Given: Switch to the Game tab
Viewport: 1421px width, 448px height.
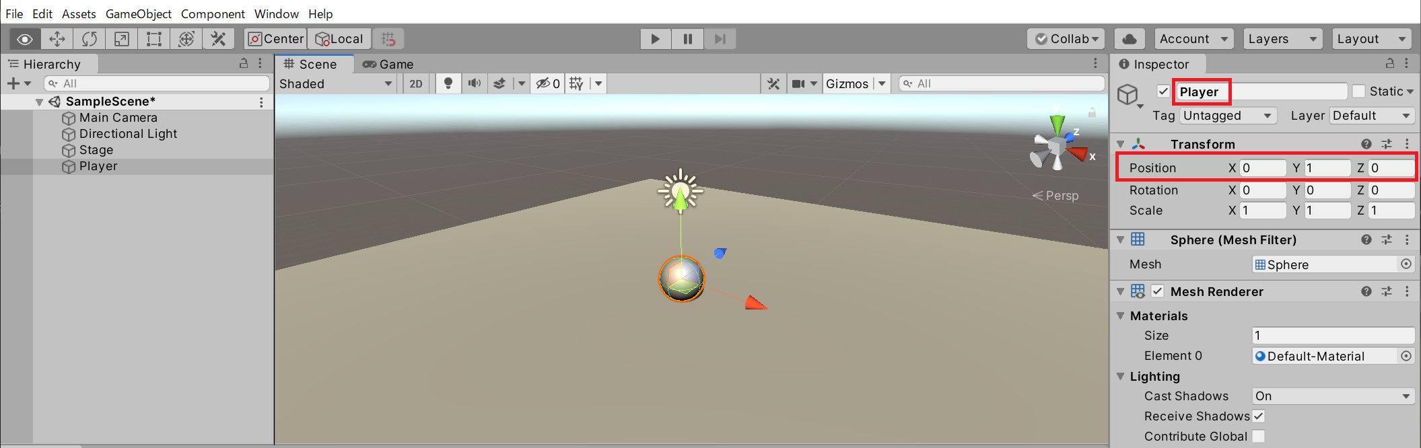Looking at the screenshot, I should tap(388, 64).
